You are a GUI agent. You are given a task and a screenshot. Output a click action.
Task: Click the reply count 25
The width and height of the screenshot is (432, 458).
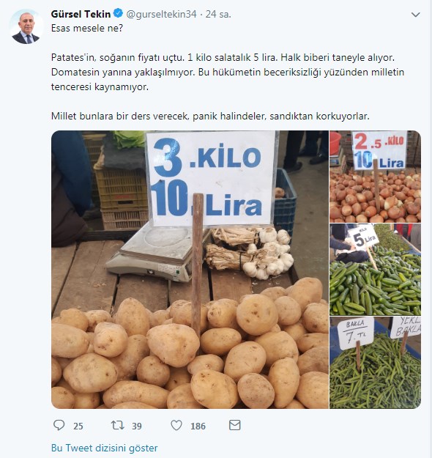pyautogui.click(x=78, y=426)
